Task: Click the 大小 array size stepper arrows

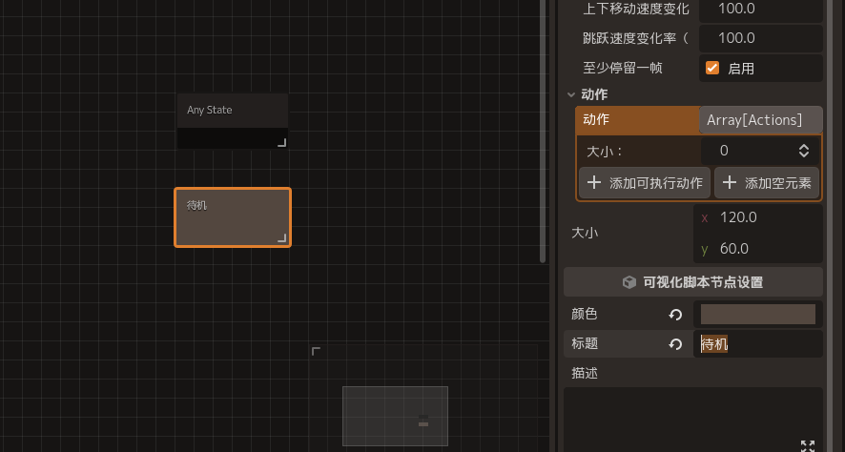Action: point(803,151)
